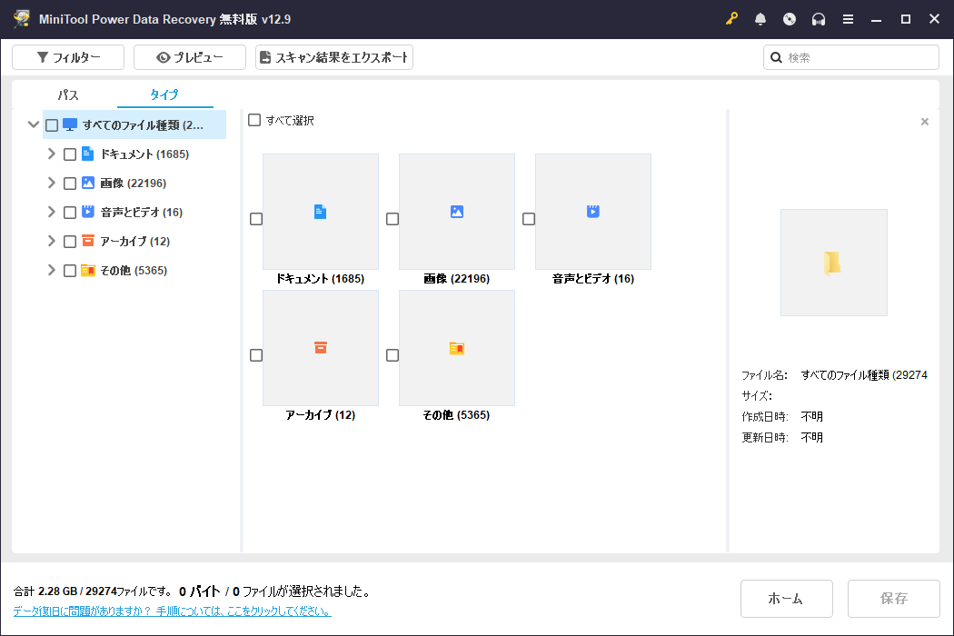Expand the ドキュメント (1685) tree node
The image size is (954, 636).
52,154
